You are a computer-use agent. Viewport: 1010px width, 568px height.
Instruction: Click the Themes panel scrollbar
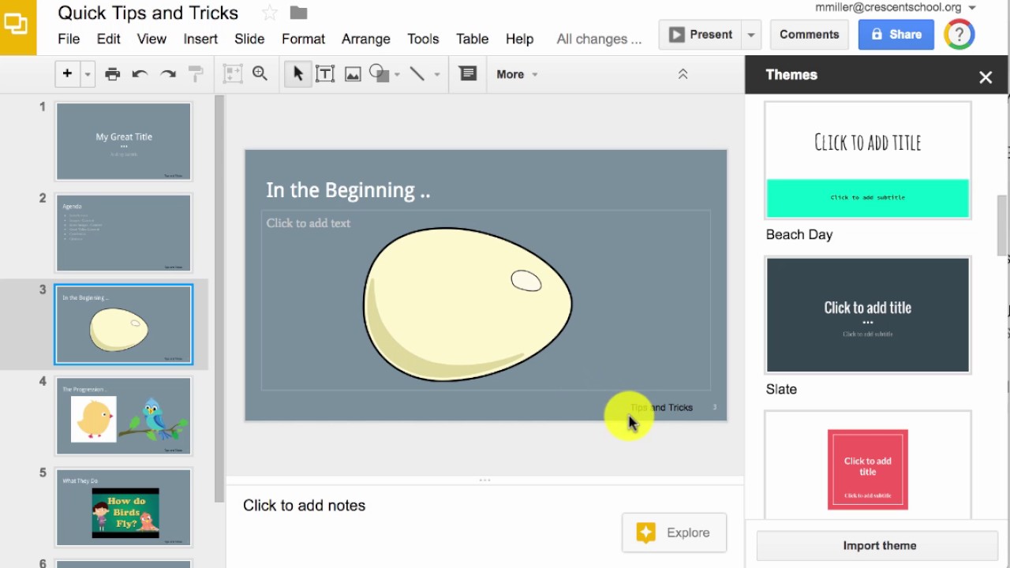pyautogui.click(x=1002, y=226)
